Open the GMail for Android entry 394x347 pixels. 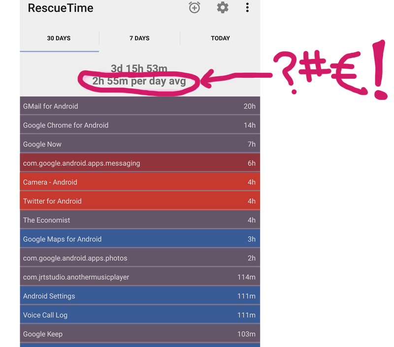coord(139,106)
